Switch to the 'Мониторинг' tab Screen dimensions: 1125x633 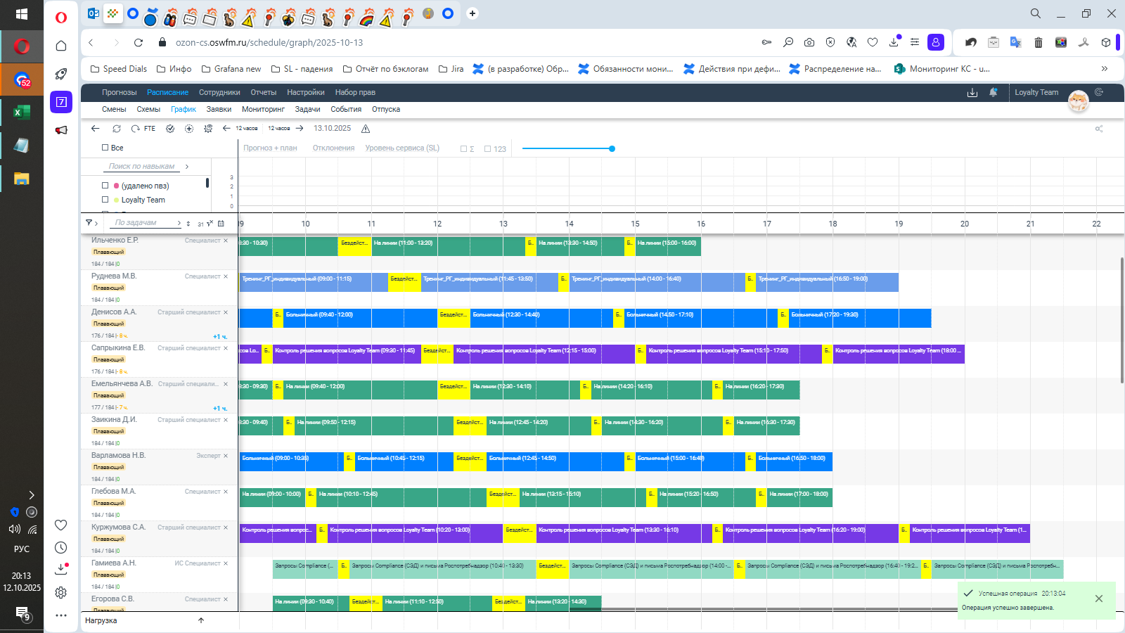[263, 109]
